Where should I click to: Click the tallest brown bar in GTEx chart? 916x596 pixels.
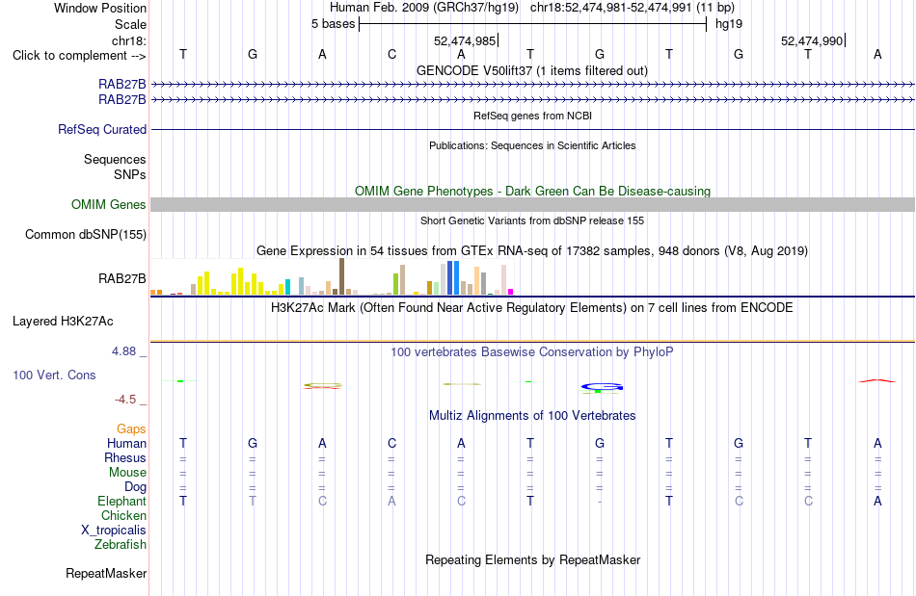point(341,276)
